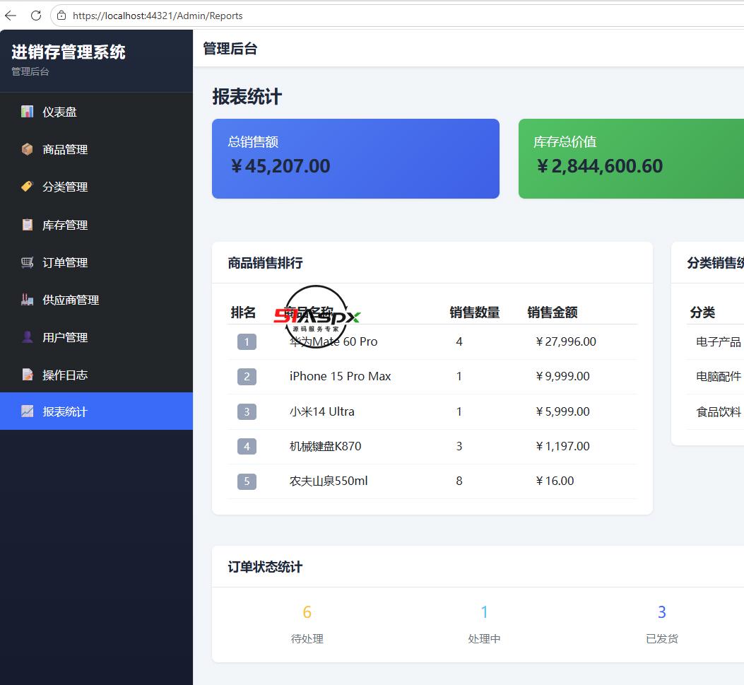Click the quantity 3 for 机械键盘K870
Screen dimensions: 744x685
[459, 446]
